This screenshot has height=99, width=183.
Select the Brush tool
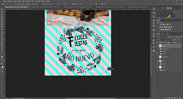tap(2, 29)
